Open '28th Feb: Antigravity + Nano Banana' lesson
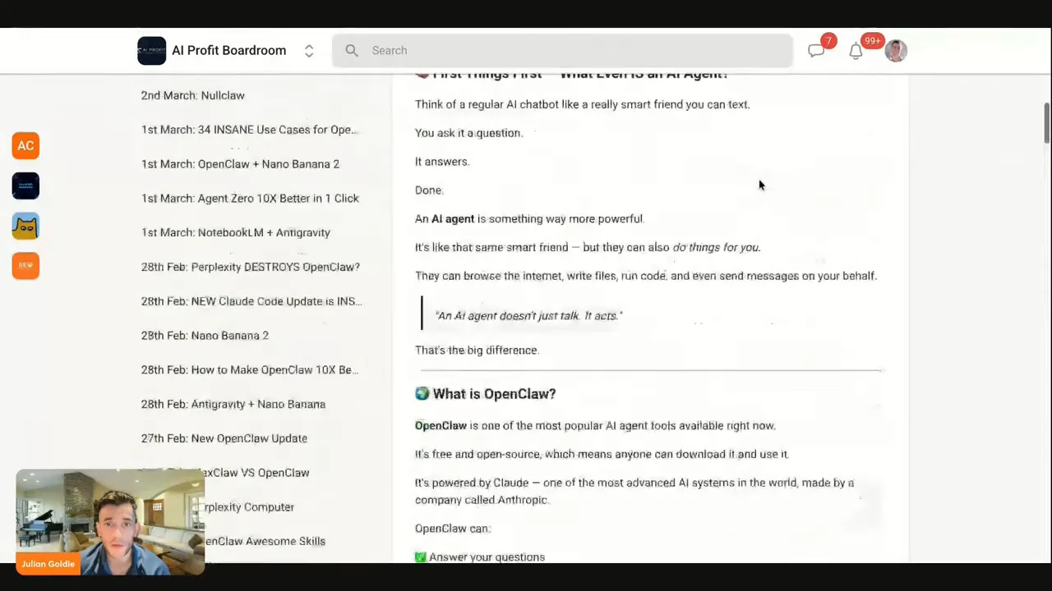Image resolution: width=1052 pixels, height=591 pixels. coord(233,405)
